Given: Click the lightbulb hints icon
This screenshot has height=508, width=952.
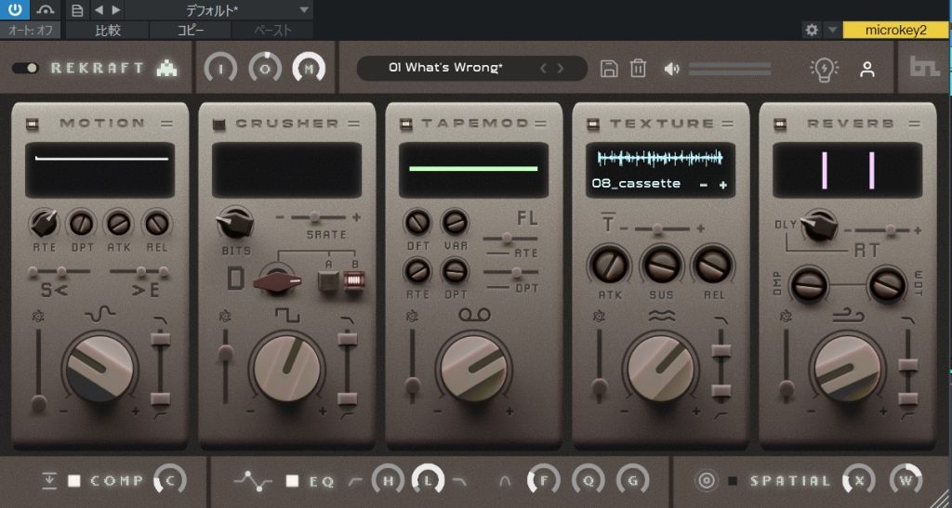Looking at the screenshot, I should (x=824, y=69).
